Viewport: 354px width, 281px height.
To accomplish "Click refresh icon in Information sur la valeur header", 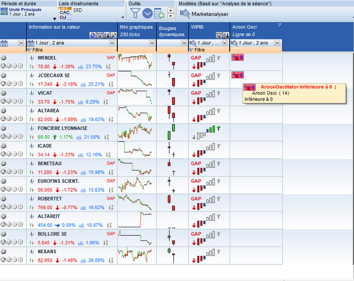I will pyautogui.click(x=93, y=35).
